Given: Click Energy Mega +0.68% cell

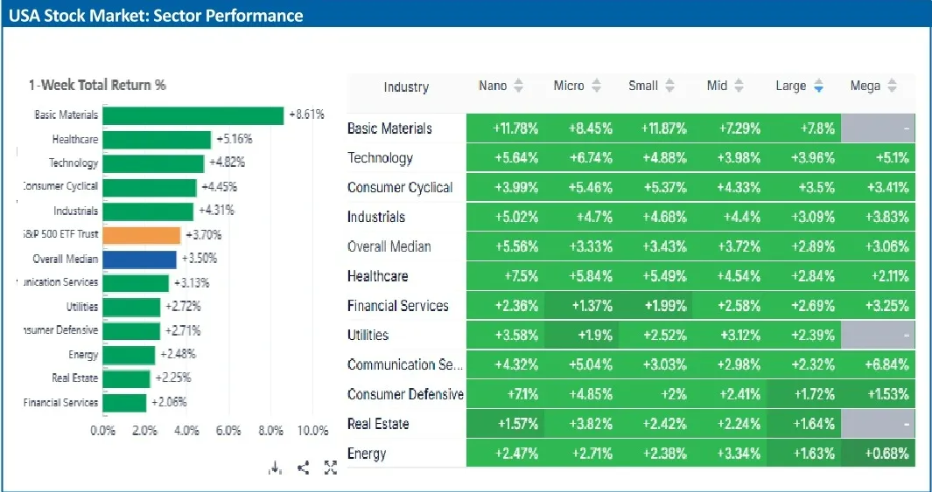Looking at the screenshot, I should 878,454.
